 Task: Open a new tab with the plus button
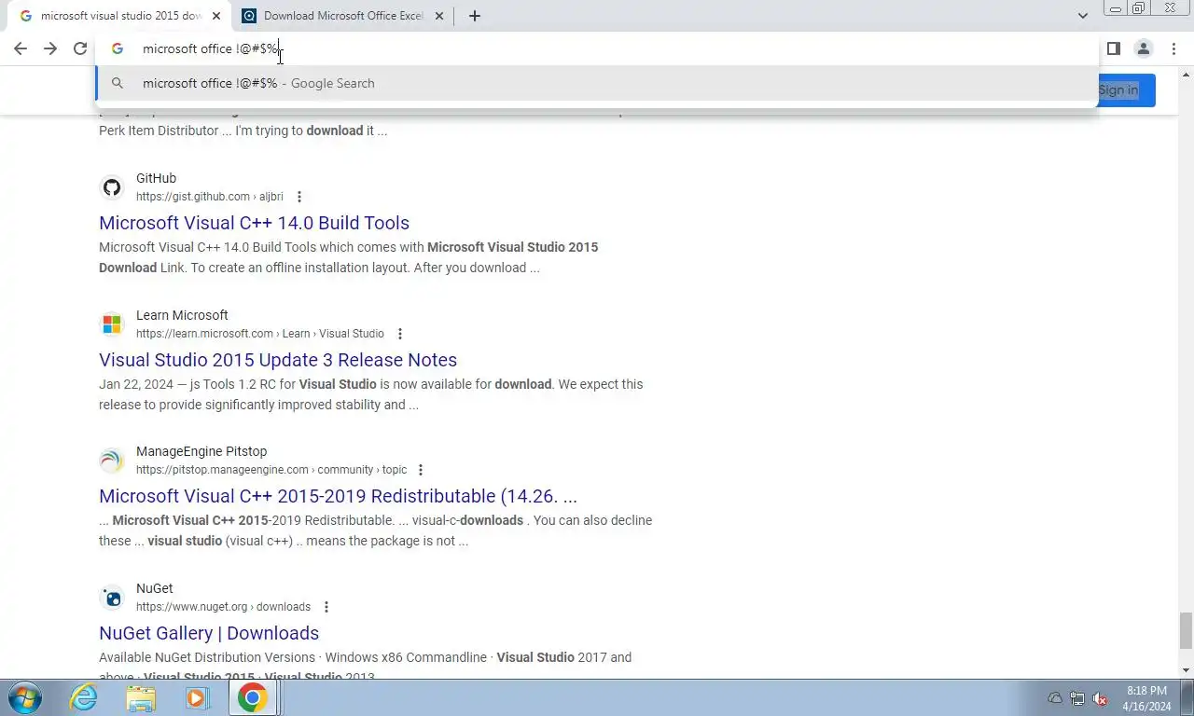pyautogui.click(x=475, y=16)
